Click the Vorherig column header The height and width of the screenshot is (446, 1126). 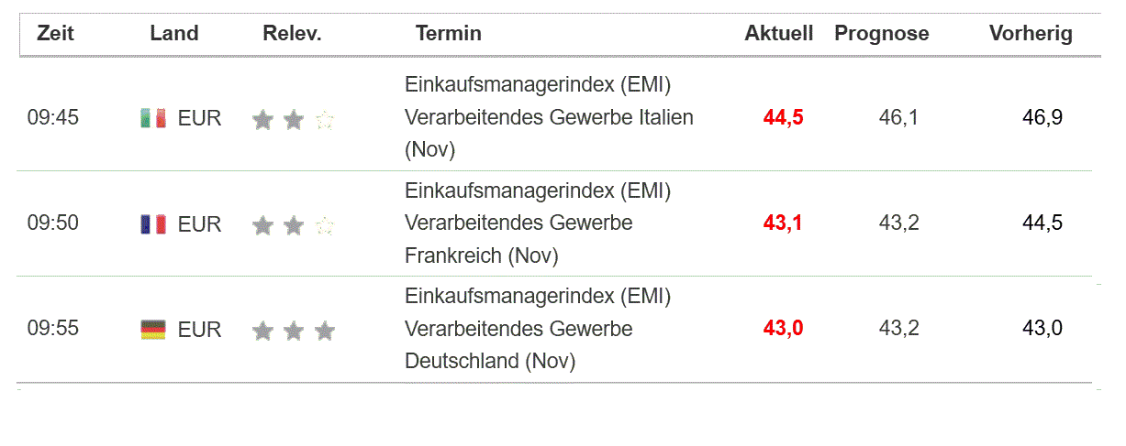tap(1031, 34)
